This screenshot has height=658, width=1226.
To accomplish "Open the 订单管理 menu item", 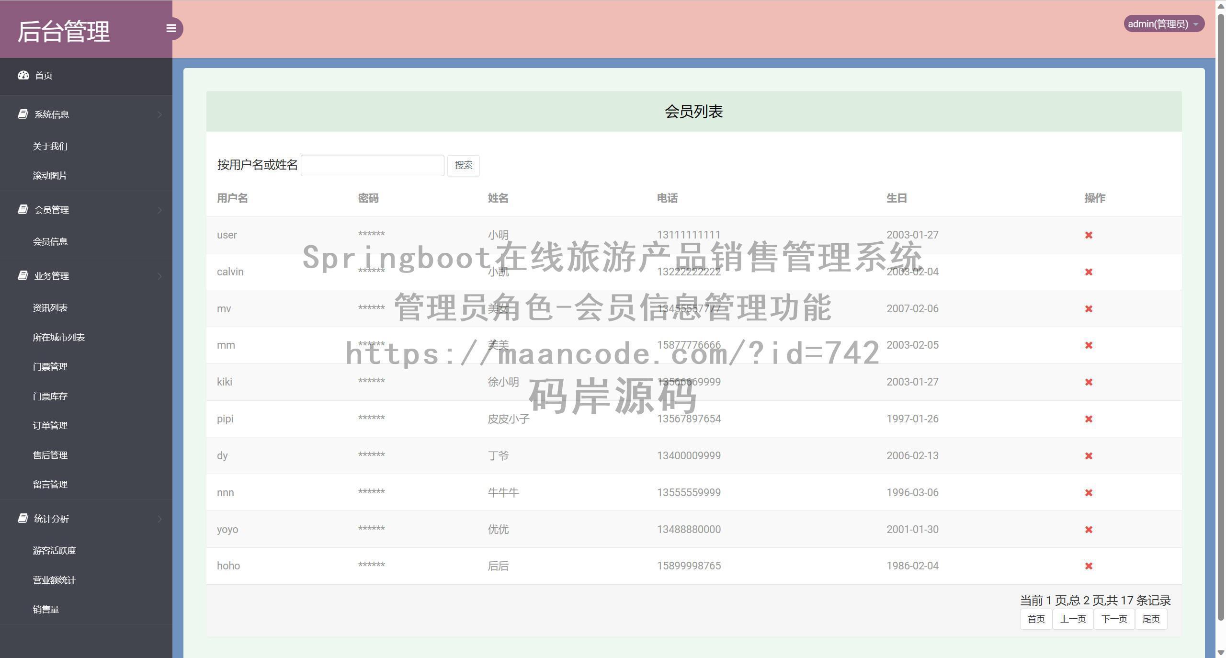I will pyautogui.click(x=50, y=425).
